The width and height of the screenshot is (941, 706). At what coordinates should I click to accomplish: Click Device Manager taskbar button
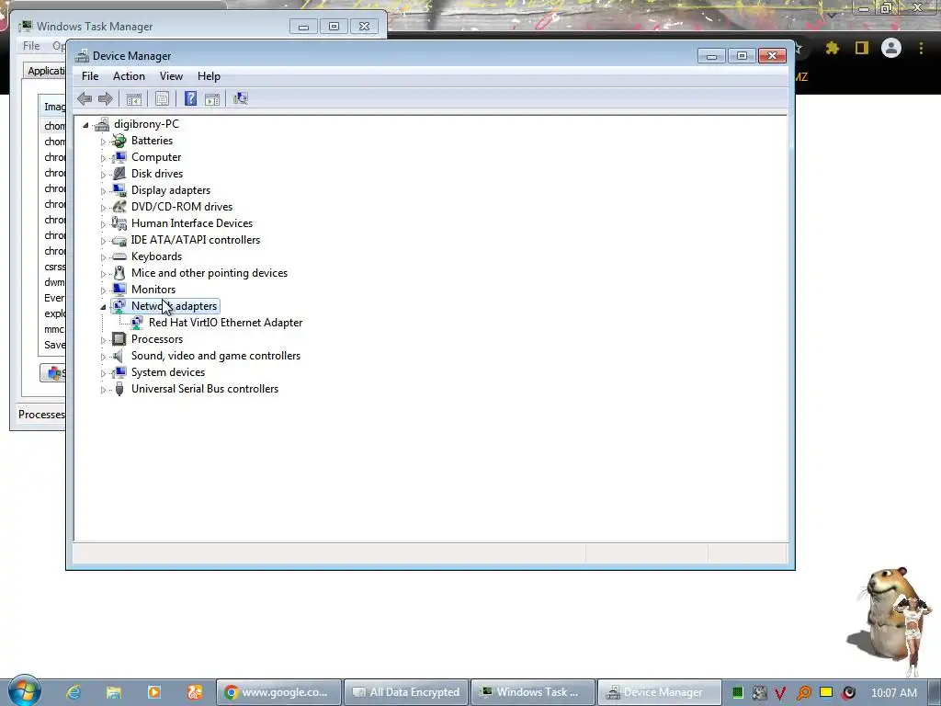(x=660, y=692)
